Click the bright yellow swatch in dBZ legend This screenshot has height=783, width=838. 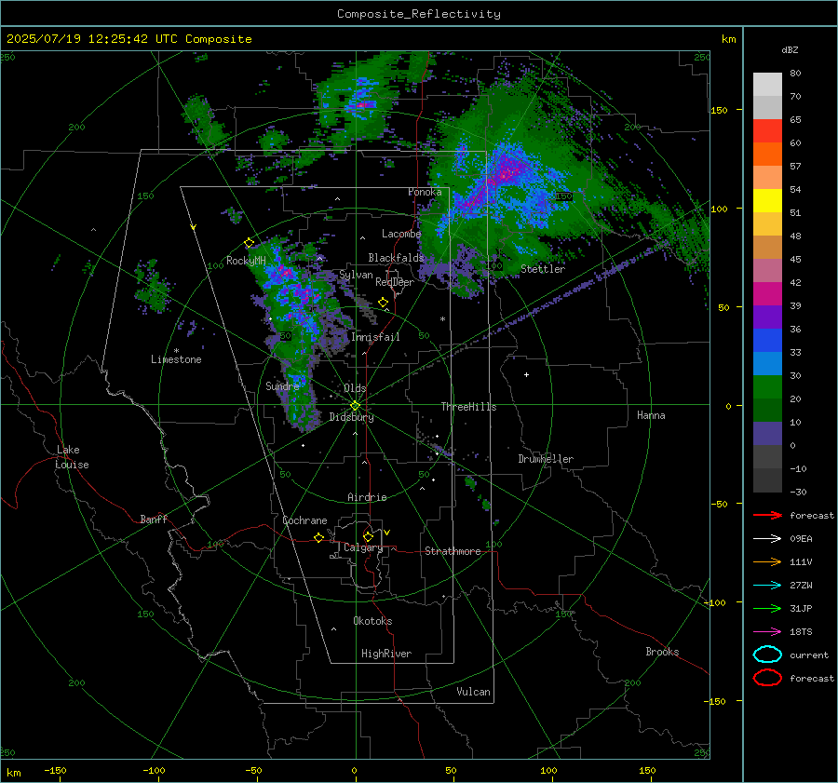[x=767, y=200]
